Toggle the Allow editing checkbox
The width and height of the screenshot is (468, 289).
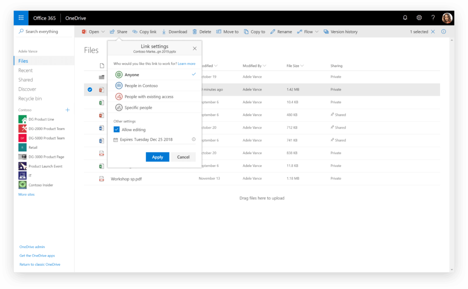tap(117, 129)
